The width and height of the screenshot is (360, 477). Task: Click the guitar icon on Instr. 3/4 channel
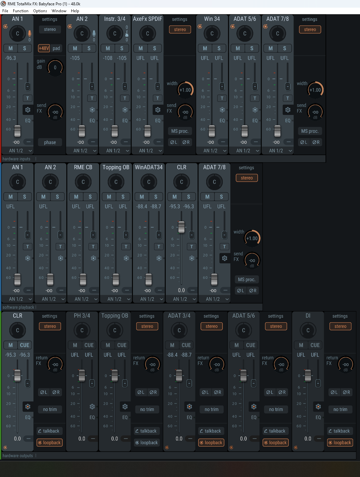[127, 33]
